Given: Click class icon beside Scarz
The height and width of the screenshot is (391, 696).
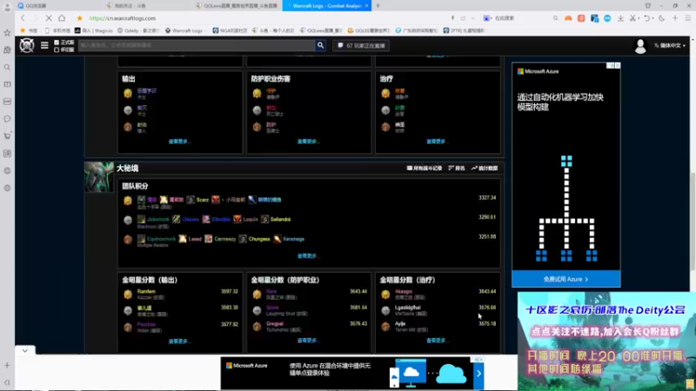Looking at the screenshot, I should click(191, 200).
